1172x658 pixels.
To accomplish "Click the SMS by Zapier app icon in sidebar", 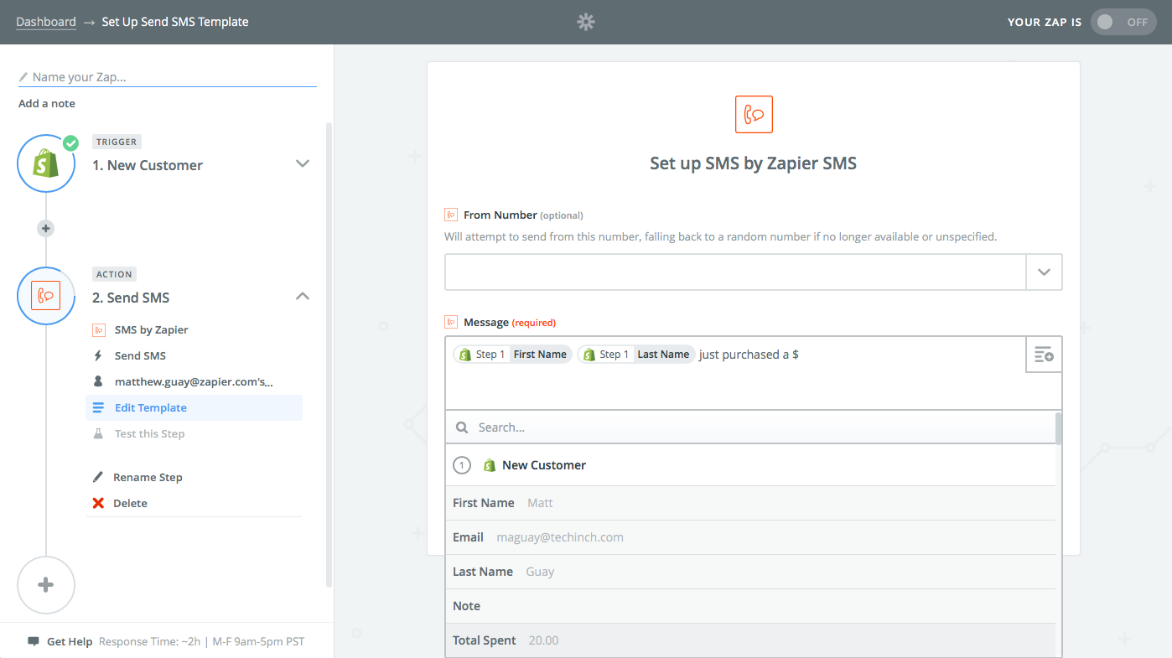I will tap(98, 330).
